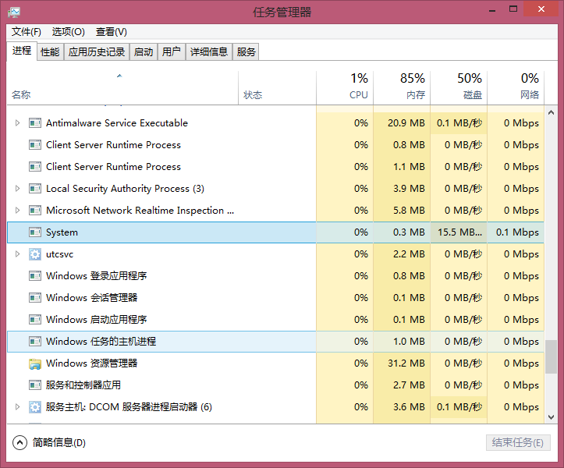Click the Windows 启动应用程序 icon
The width and height of the screenshot is (564, 468).
(35, 320)
